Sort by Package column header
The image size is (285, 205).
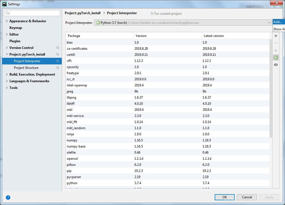click(x=100, y=36)
